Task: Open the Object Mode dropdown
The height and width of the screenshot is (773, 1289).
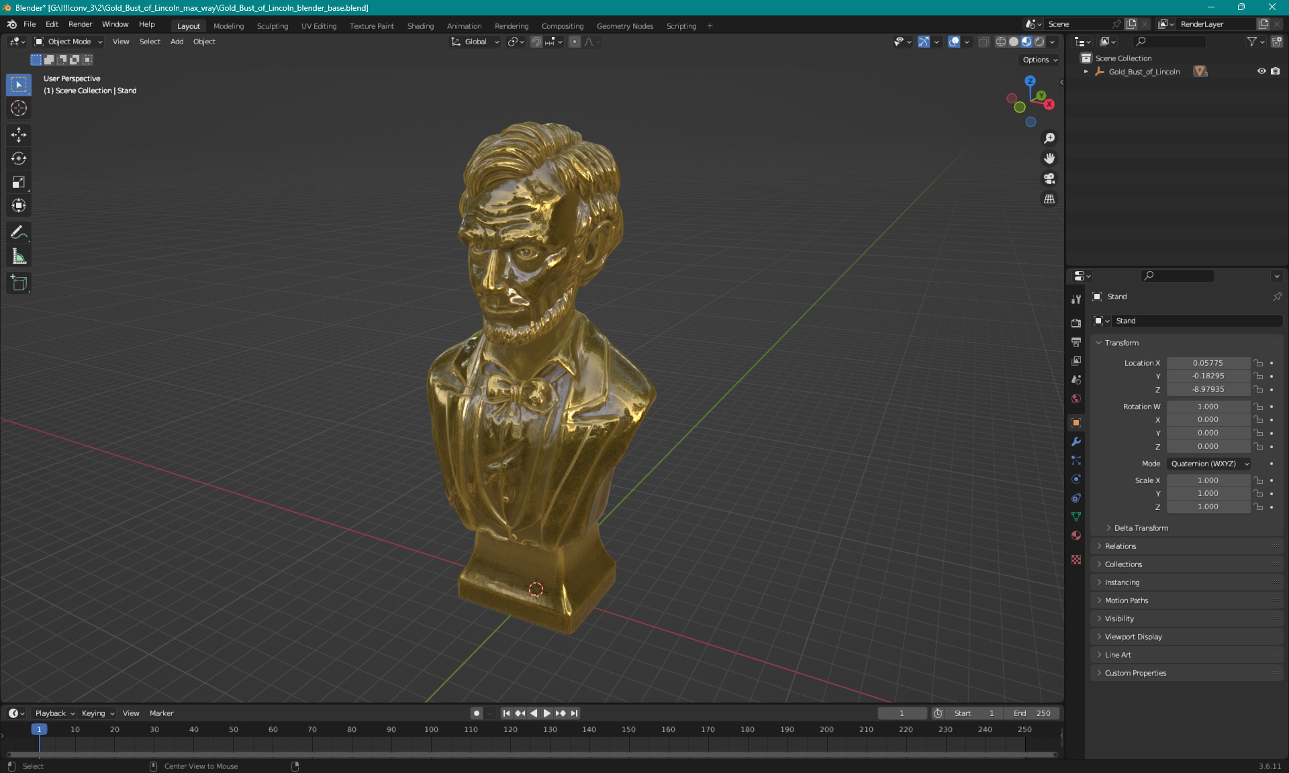Action: click(x=68, y=42)
